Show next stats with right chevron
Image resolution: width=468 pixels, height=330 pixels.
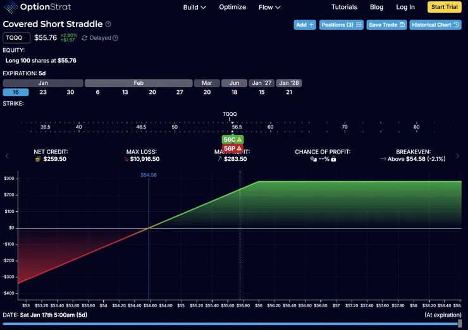click(457, 156)
